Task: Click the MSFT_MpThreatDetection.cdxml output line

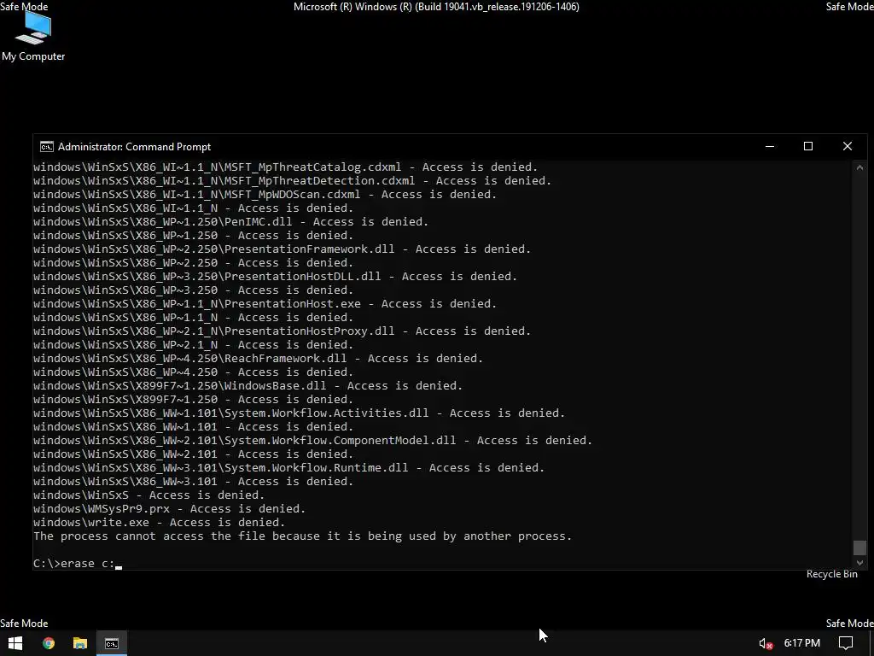Action: tap(292, 181)
